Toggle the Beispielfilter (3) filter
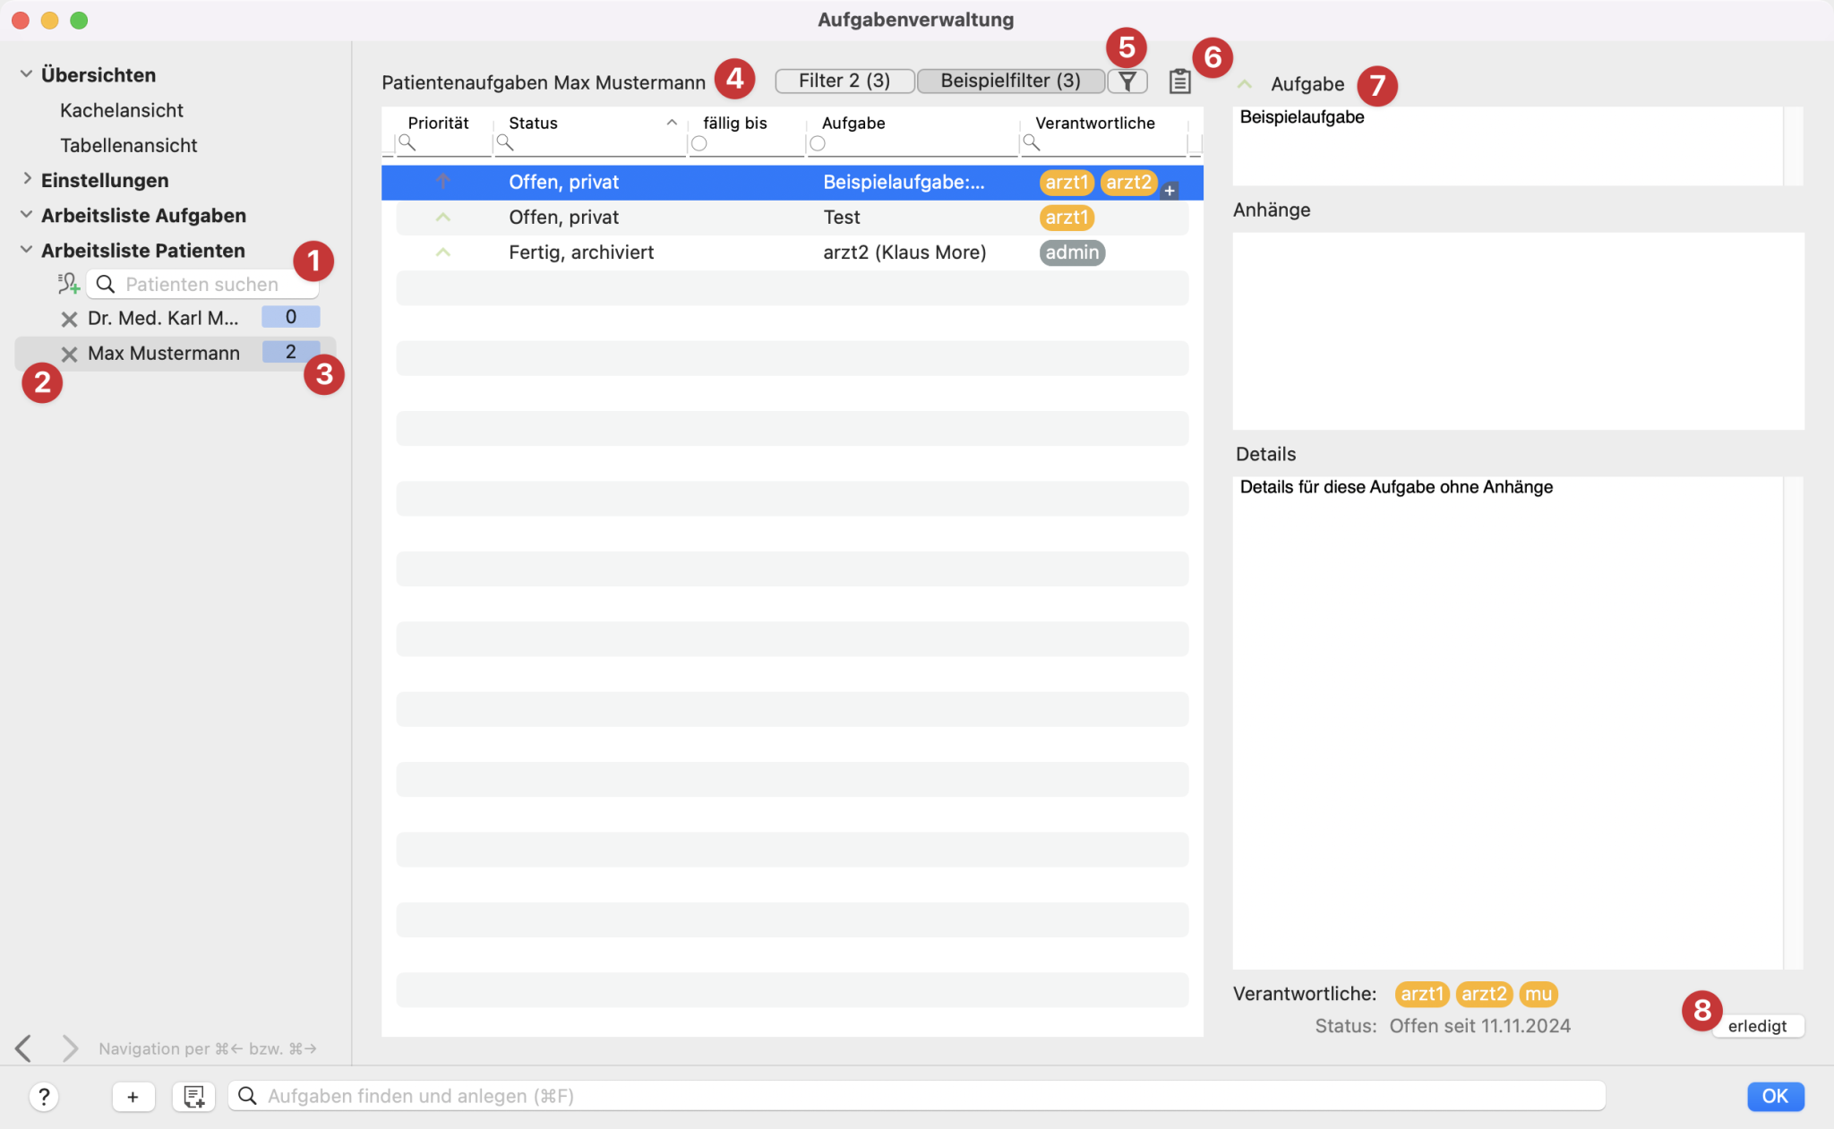Screen dimensions: 1834x1129 click(x=1011, y=81)
